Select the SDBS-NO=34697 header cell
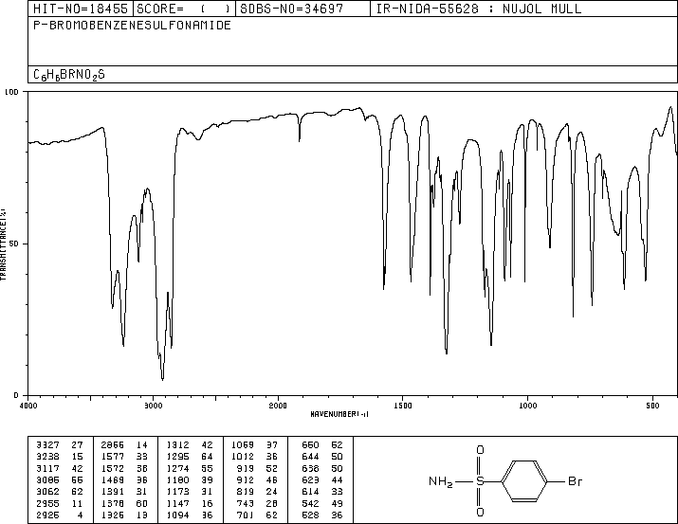 coord(302,9)
